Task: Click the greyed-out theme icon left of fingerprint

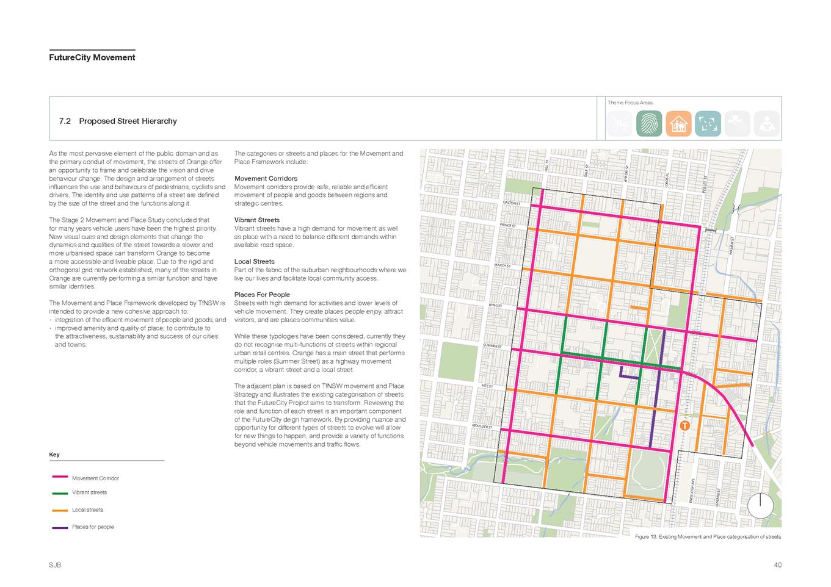Action: (x=620, y=124)
